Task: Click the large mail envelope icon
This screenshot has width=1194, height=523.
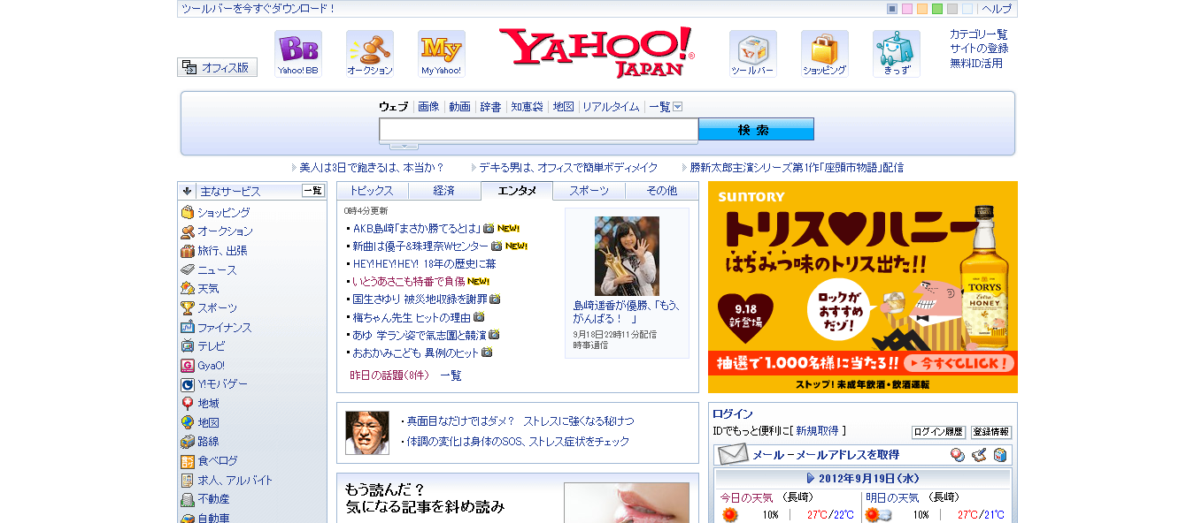Action: 733,455
